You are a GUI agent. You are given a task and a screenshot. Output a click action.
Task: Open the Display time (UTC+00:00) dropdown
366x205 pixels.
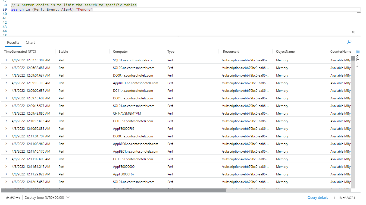tap(47, 198)
